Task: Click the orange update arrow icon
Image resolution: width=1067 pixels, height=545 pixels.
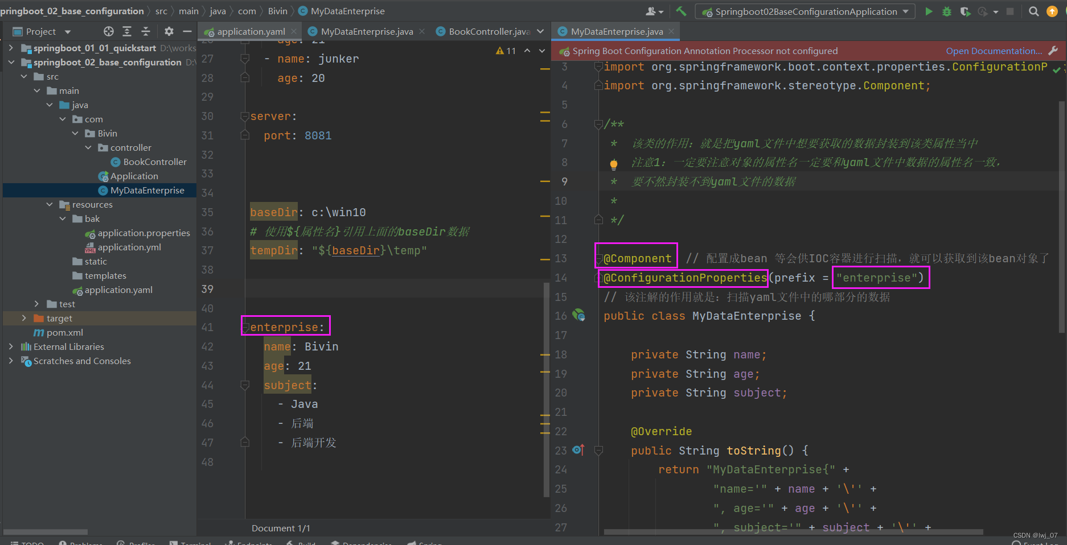Action: point(1052,11)
